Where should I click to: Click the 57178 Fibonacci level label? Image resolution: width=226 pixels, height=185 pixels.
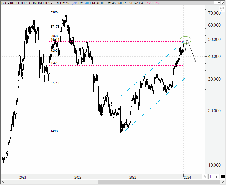(x=55, y=27)
